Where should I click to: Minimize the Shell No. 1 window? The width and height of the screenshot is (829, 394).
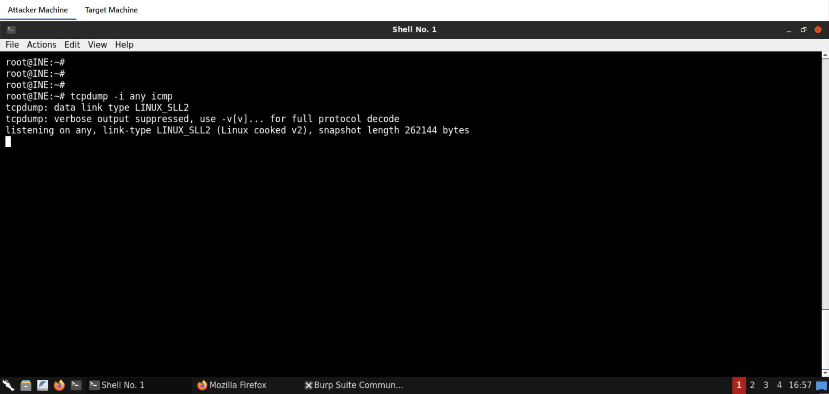click(x=789, y=30)
